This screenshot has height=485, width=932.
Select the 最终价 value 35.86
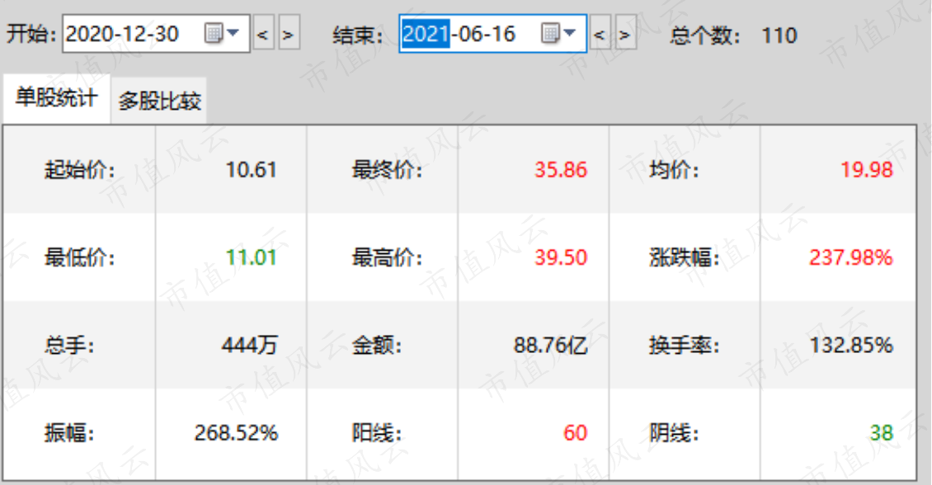[x=561, y=170]
